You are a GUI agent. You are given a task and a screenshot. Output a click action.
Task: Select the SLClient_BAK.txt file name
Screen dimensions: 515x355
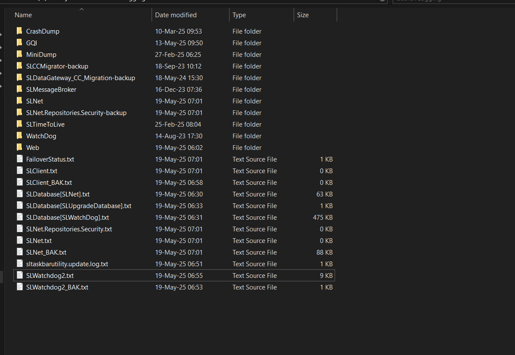click(49, 183)
